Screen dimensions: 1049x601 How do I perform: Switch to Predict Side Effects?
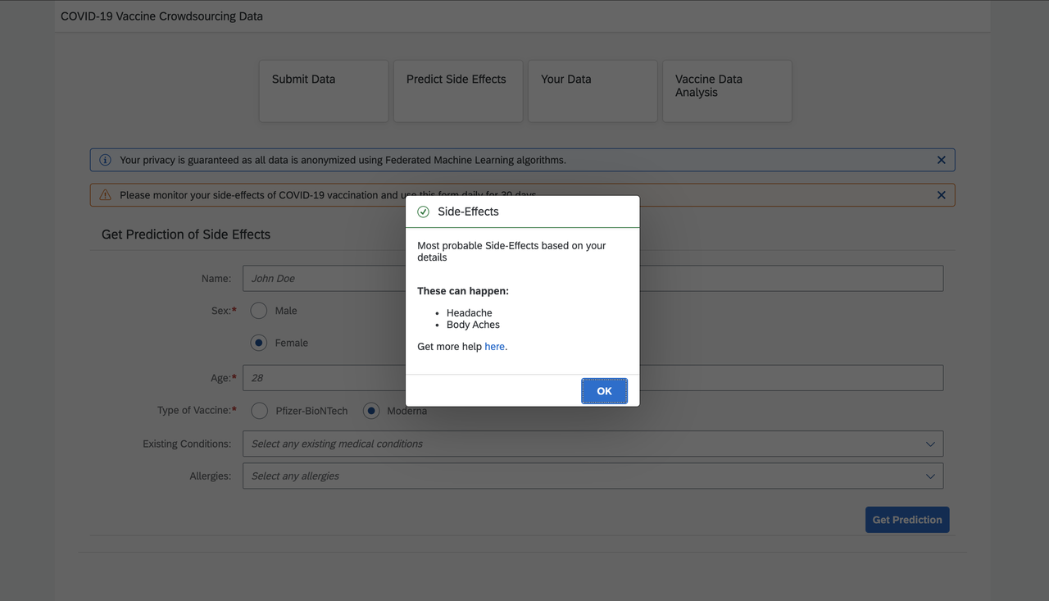[457, 90]
